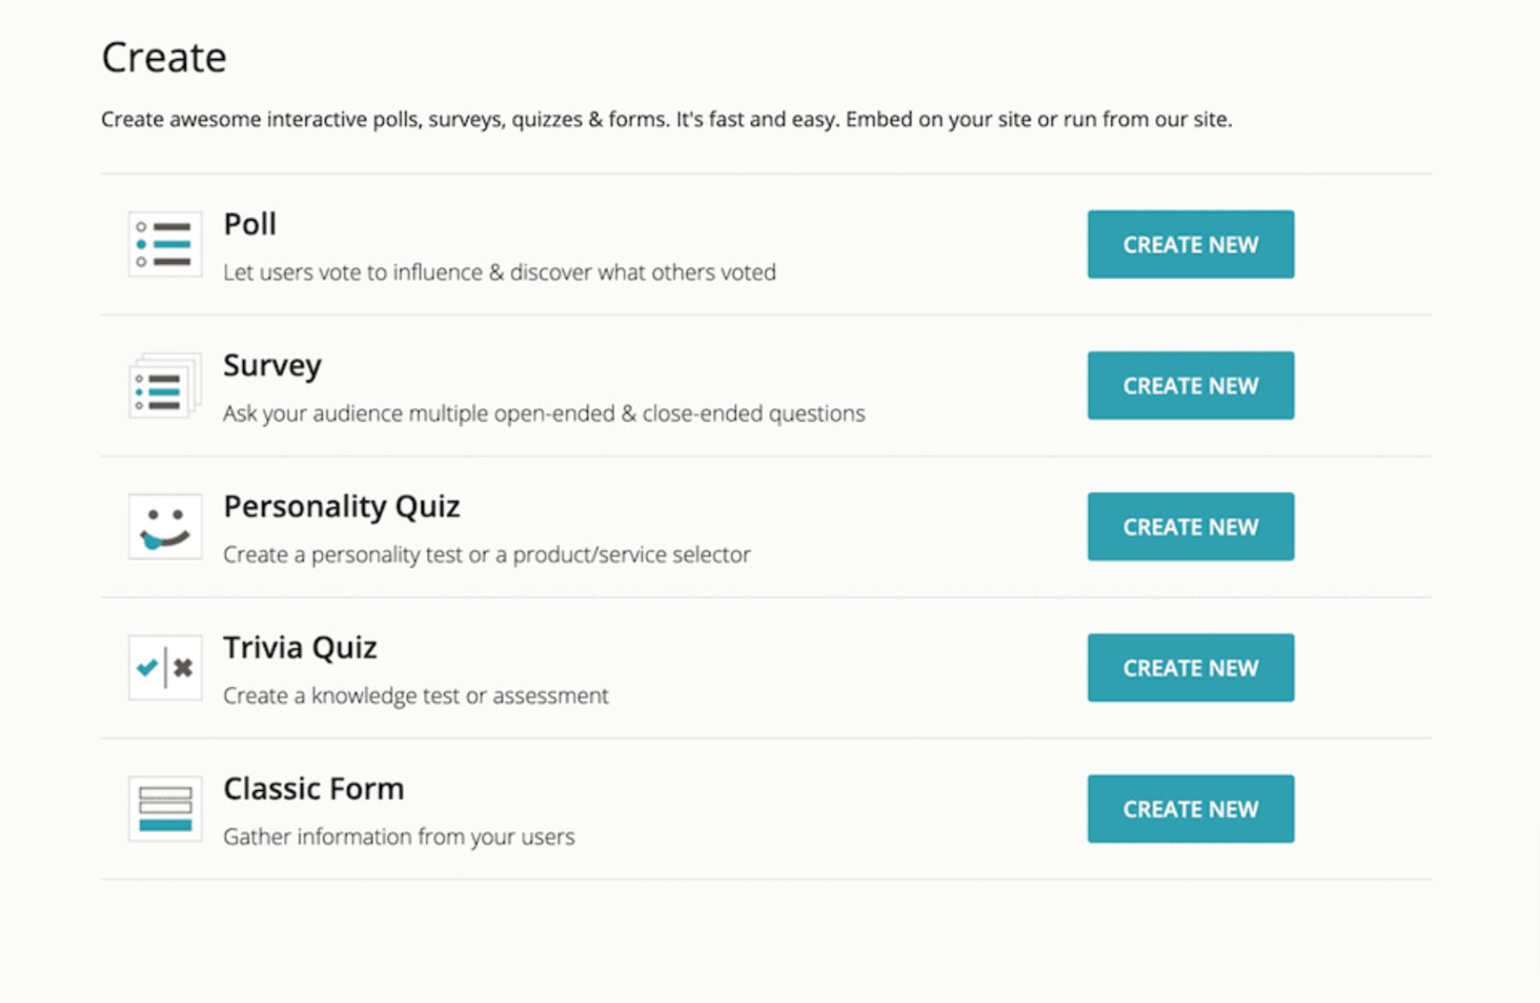Click CREATE NEW next to Trivia Quiz

coord(1190,668)
